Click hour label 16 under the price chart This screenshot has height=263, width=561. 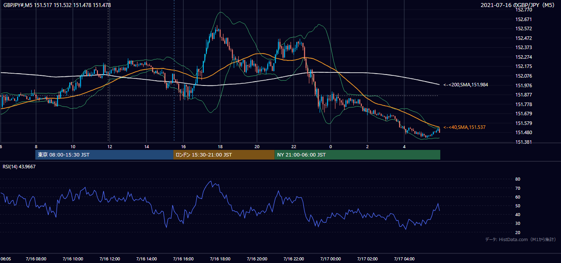tap(183, 146)
